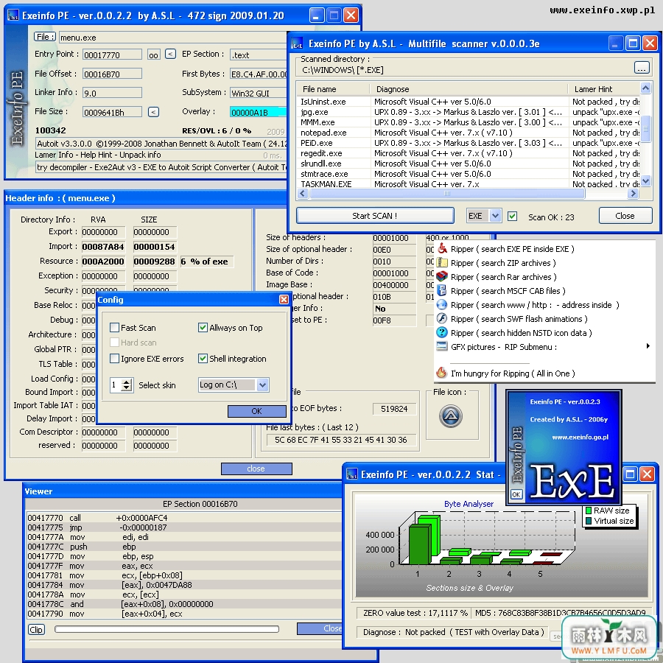Click the MD5 hash text in Stat window
Viewport: 663px width, 663px height.
coord(561,613)
